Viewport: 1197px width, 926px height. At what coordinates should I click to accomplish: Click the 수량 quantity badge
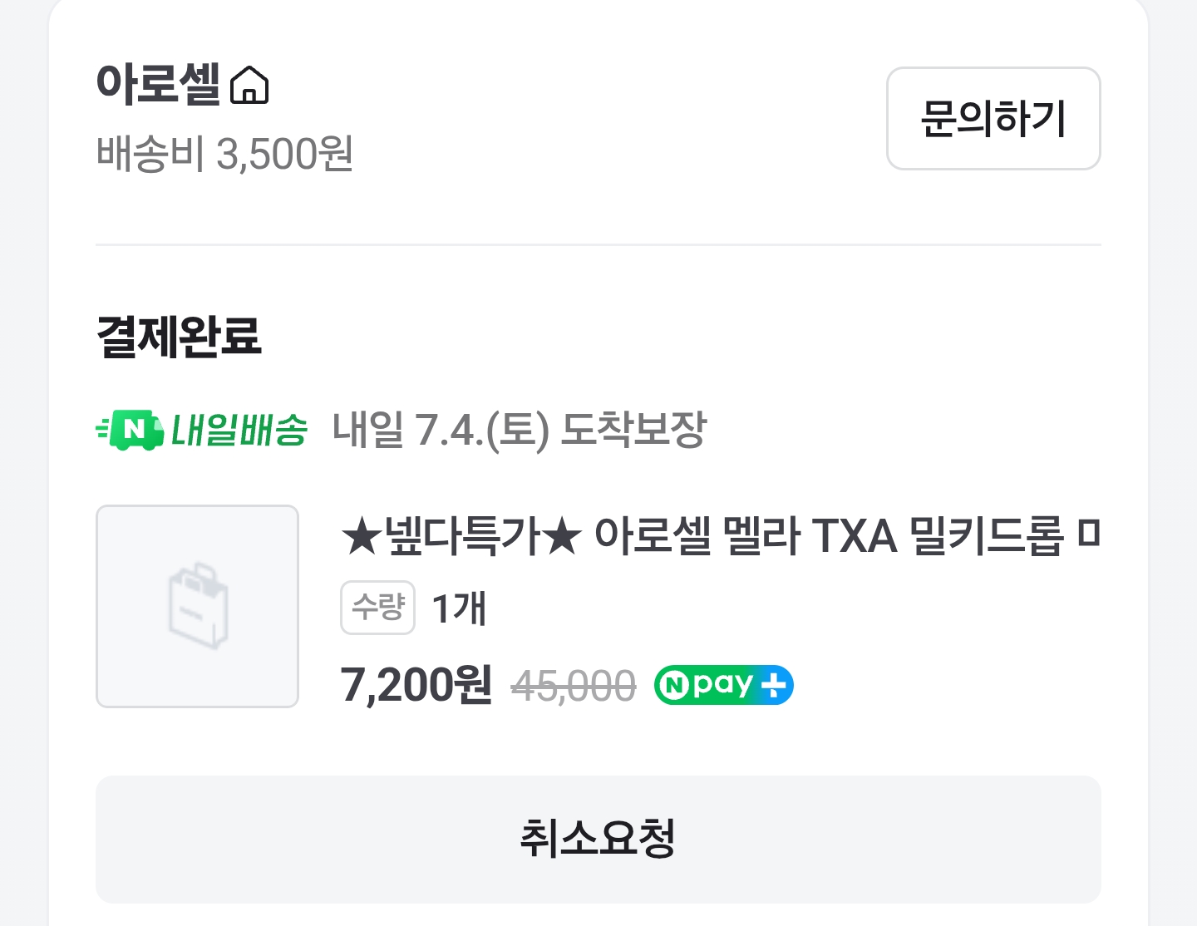tap(377, 608)
